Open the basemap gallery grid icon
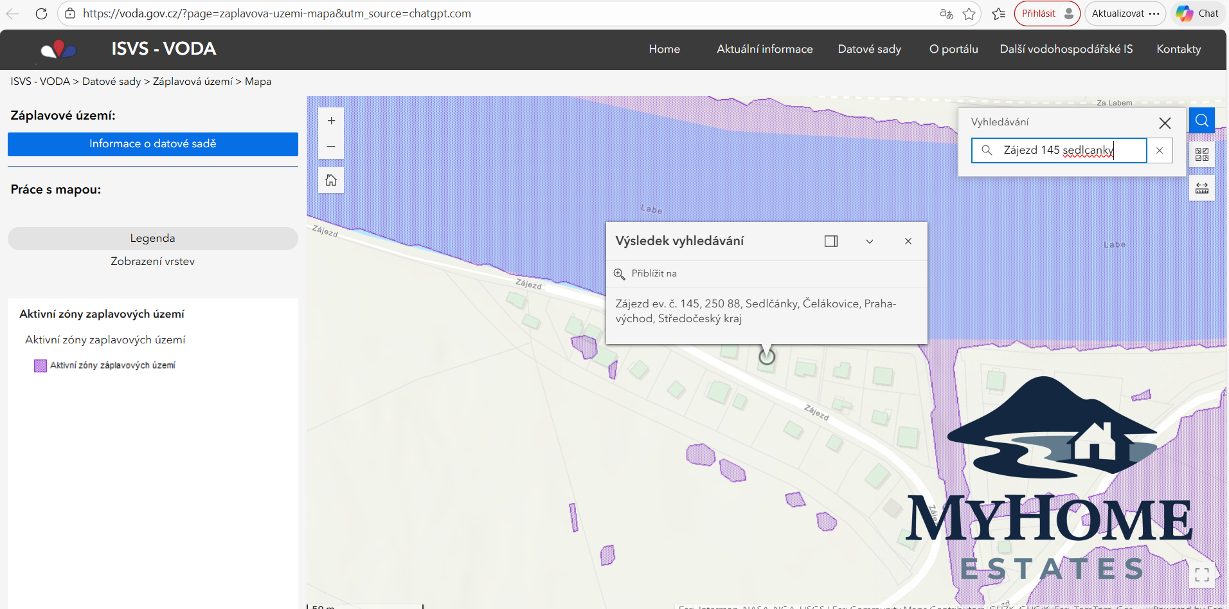Viewport: 1229px width, 609px height. click(x=1201, y=154)
